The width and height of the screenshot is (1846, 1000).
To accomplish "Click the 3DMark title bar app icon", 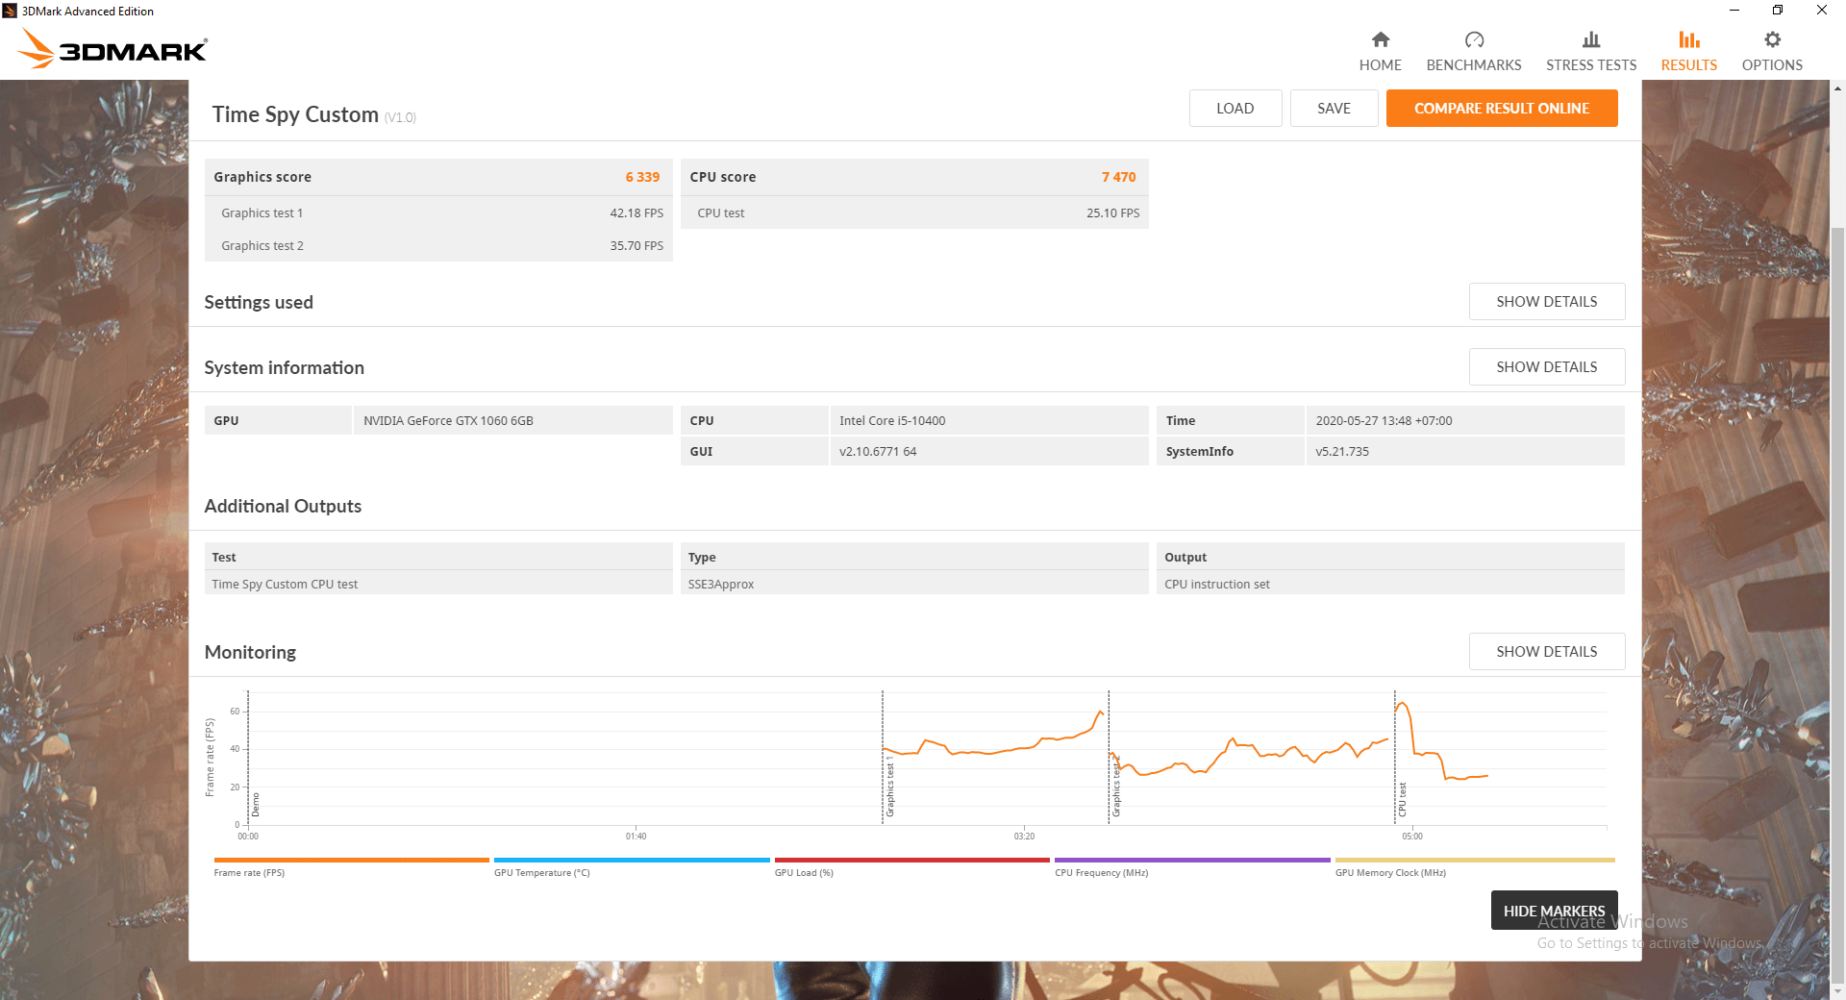I will [x=10, y=11].
